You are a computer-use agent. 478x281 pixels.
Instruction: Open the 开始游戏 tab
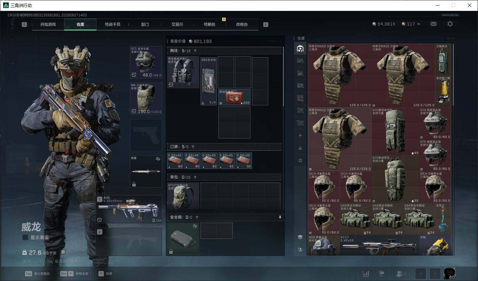[48, 25]
